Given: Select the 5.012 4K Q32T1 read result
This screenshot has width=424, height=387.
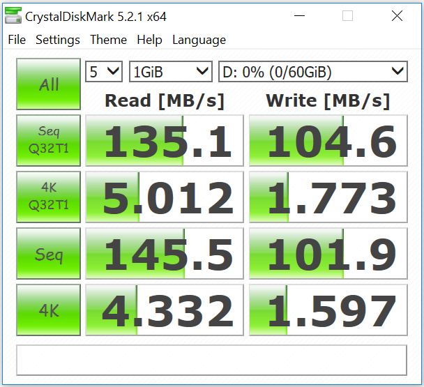Looking at the screenshot, I should point(164,198).
